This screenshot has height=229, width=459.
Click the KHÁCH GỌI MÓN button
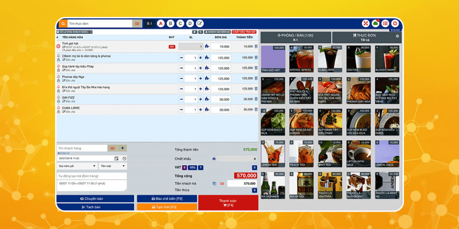(217, 32)
